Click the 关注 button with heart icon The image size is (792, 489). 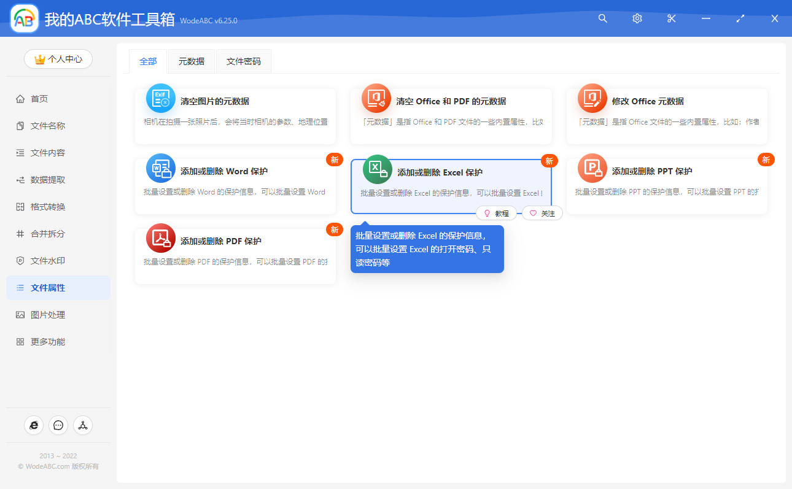[x=542, y=213]
